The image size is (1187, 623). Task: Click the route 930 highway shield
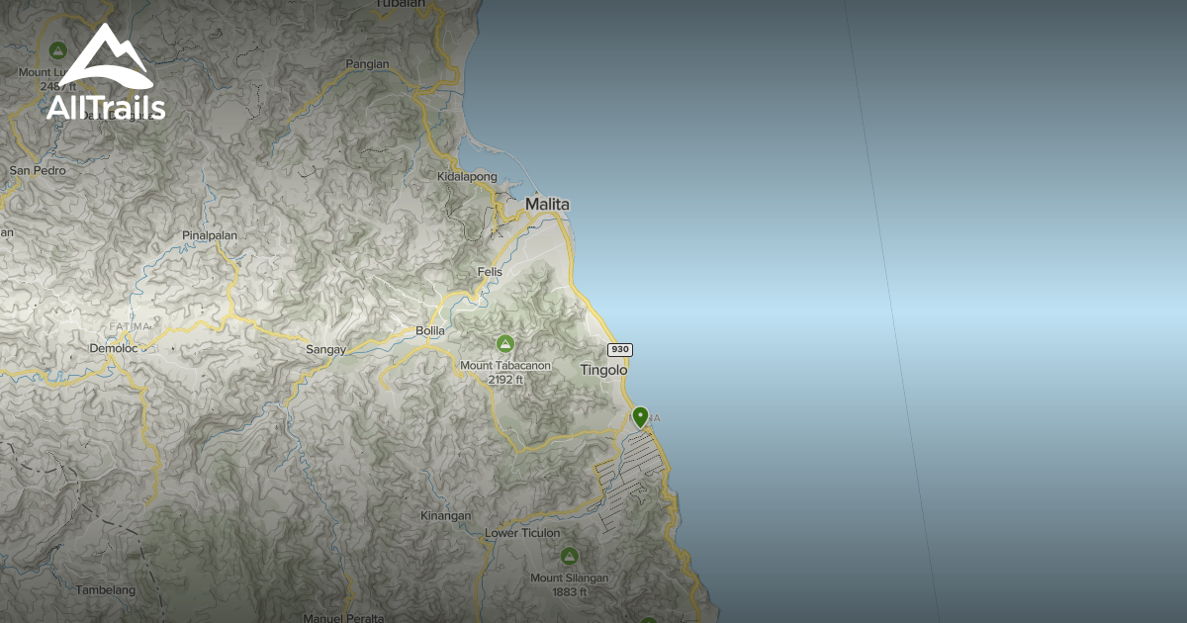[620, 350]
